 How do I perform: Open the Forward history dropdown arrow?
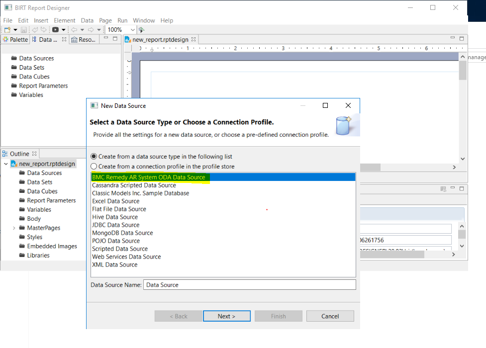tap(99, 30)
